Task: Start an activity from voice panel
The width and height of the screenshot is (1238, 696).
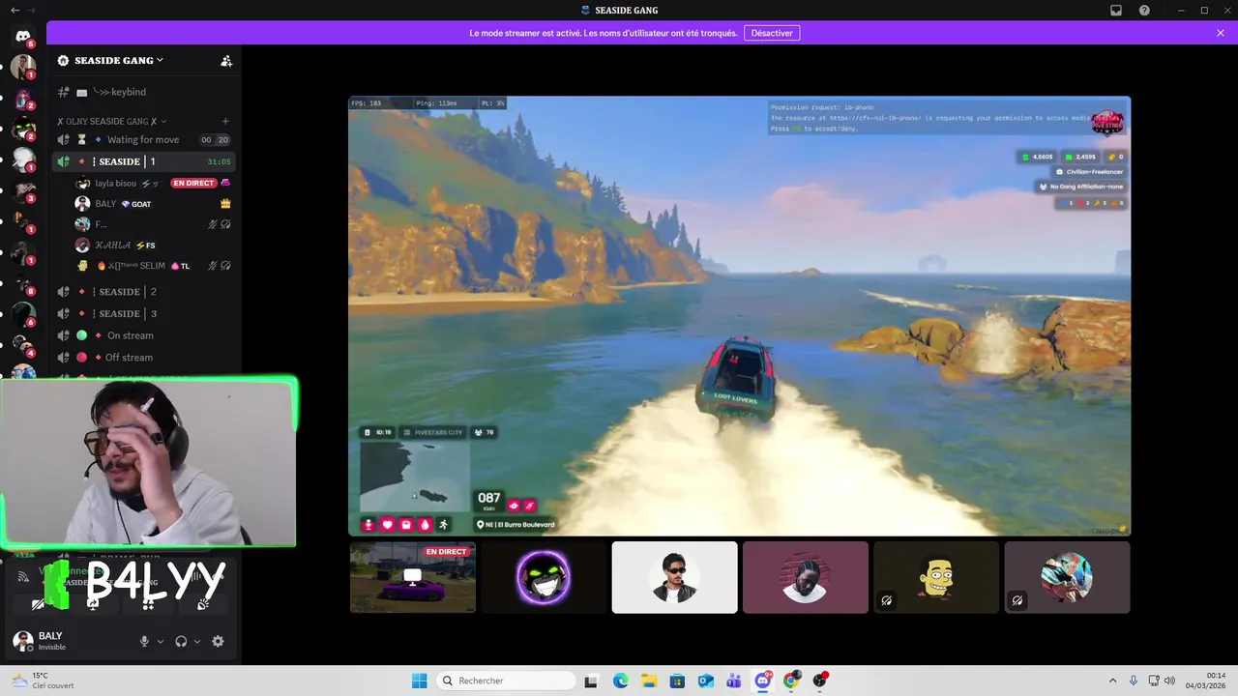Action: (148, 603)
